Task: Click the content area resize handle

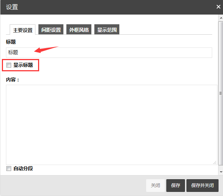Action: tap(215, 162)
